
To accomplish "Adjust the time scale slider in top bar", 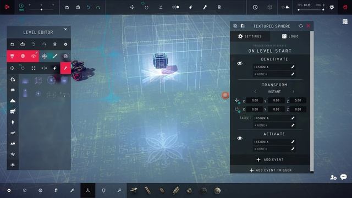I will (42, 9).
